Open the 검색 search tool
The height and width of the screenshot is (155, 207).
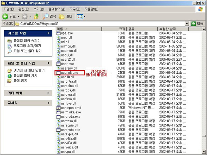click(49, 17)
